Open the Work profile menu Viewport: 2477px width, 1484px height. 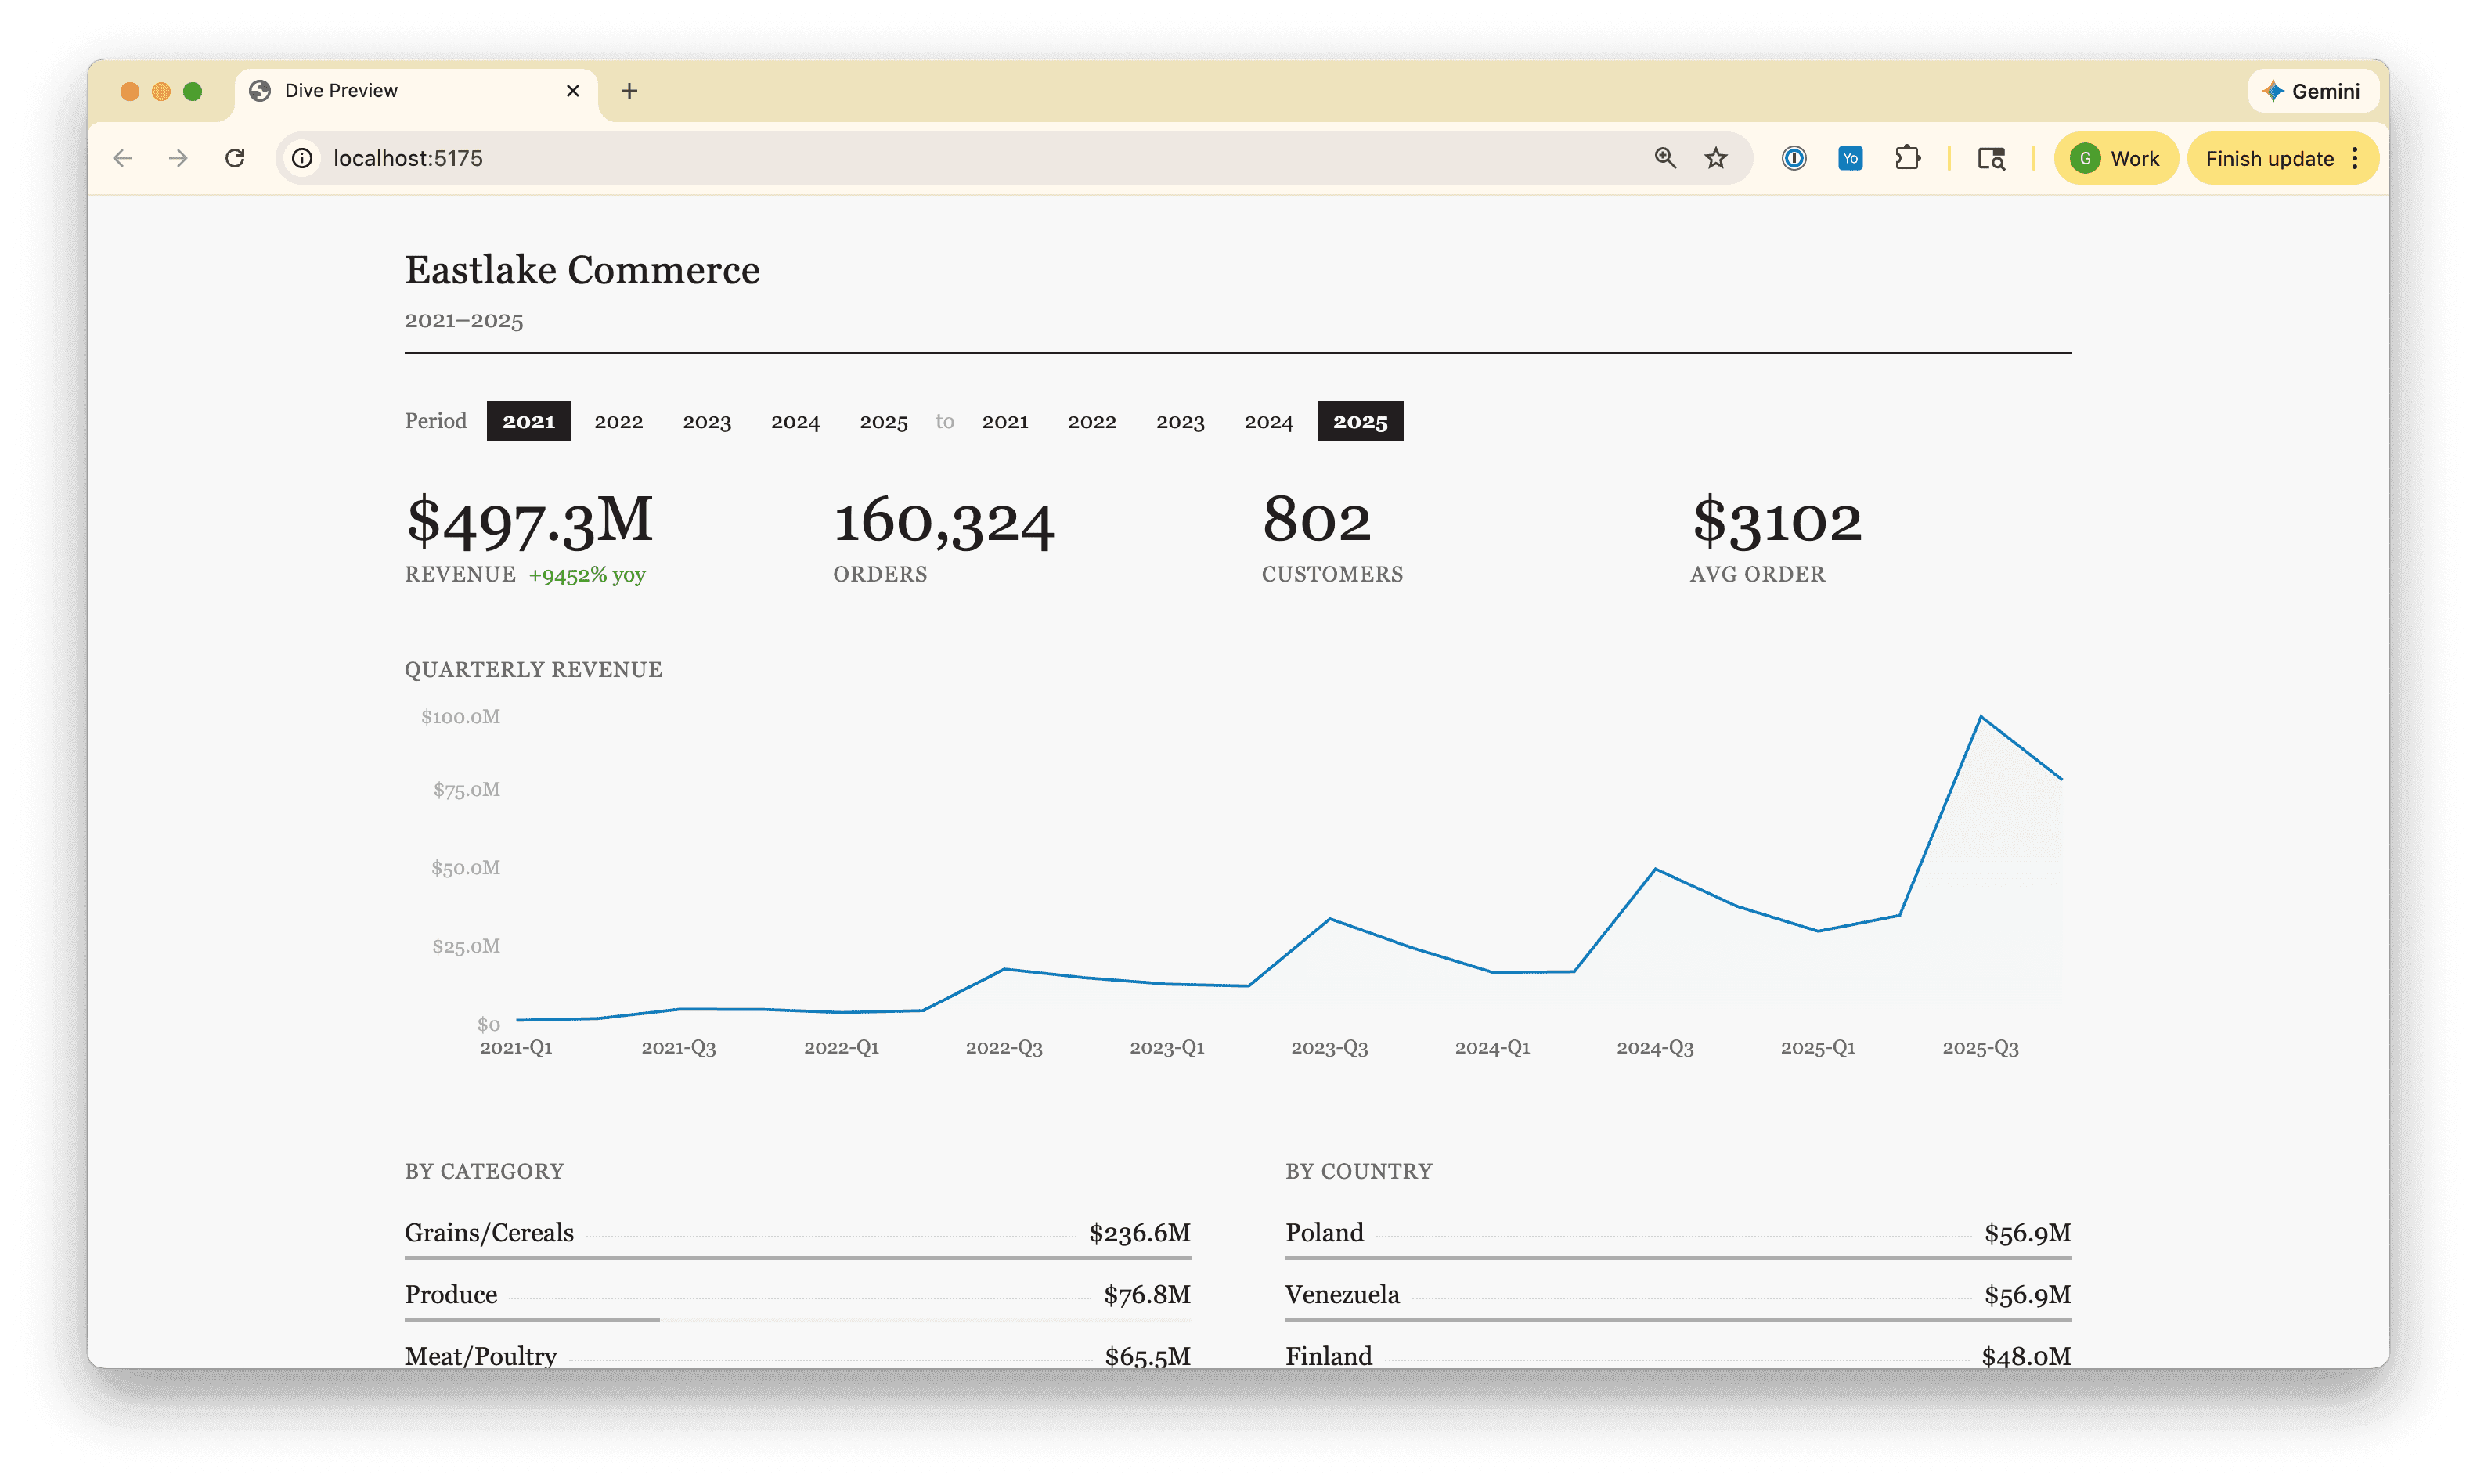coord(2116,158)
